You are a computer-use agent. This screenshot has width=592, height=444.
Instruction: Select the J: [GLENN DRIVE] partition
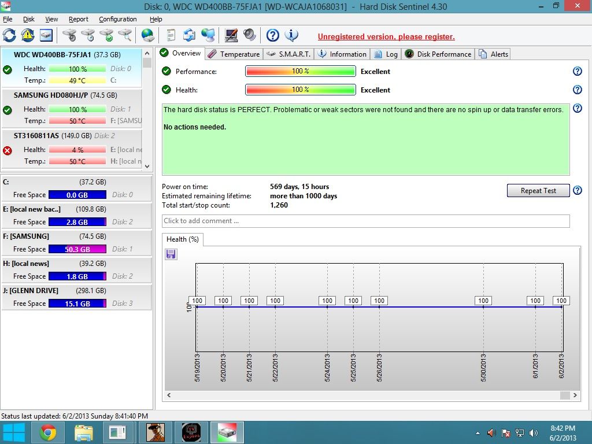click(77, 297)
